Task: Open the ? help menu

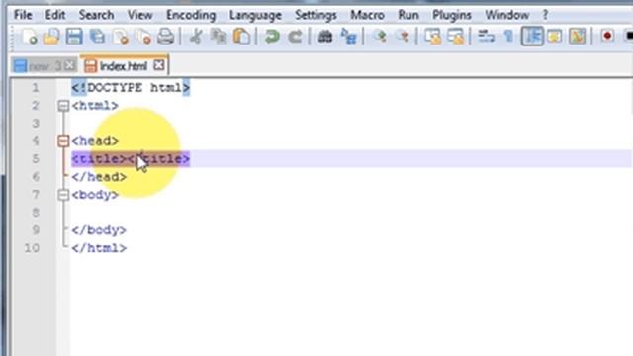Action: (545, 15)
